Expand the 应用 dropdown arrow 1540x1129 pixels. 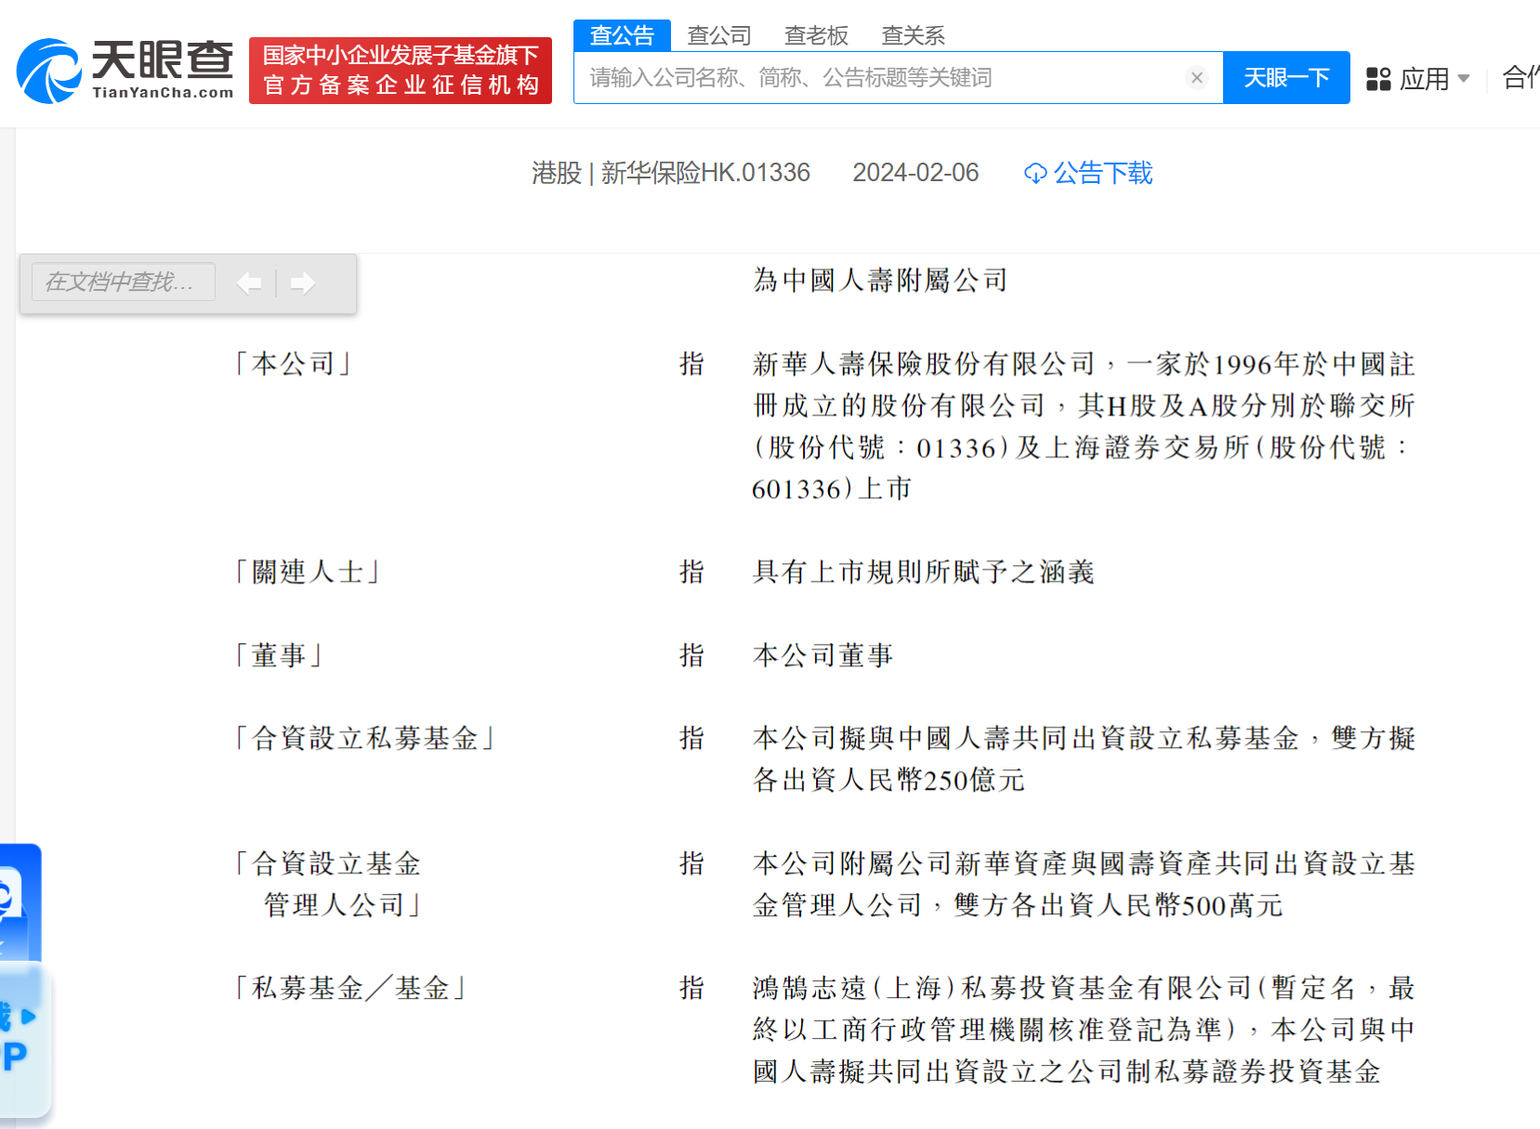(1464, 79)
